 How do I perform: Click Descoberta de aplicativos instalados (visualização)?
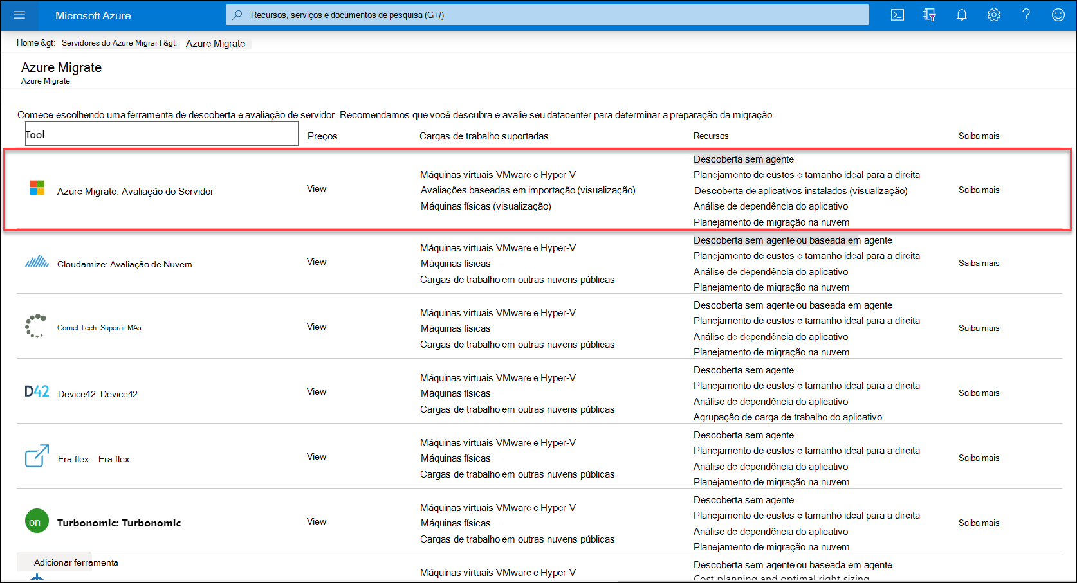click(801, 191)
